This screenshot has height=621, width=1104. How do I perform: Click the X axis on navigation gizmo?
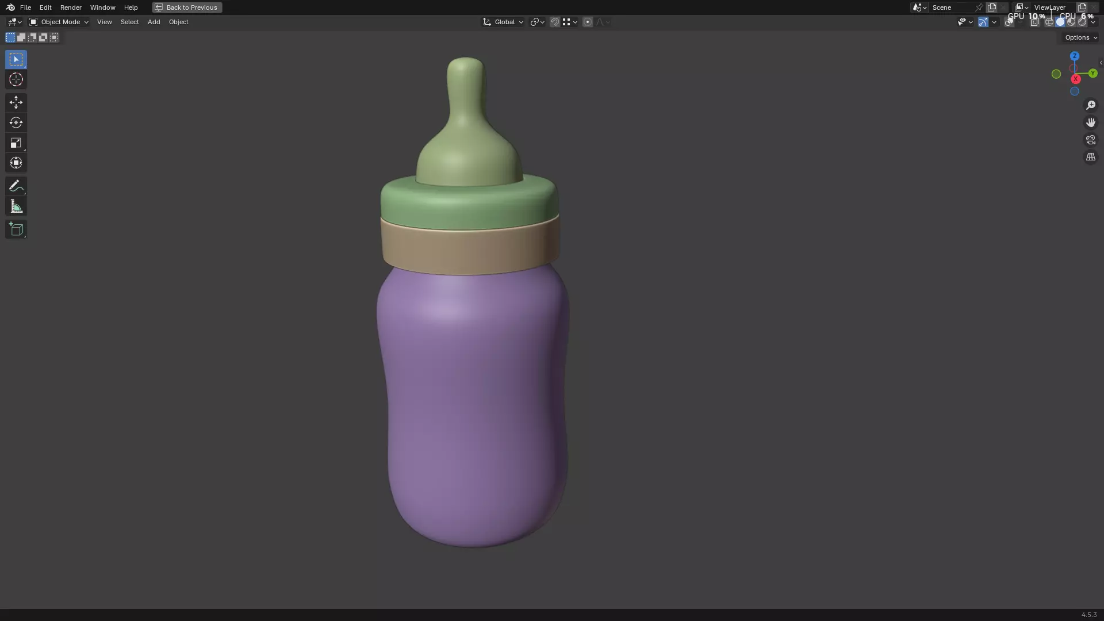pyautogui.click(x=1076, y=79)
